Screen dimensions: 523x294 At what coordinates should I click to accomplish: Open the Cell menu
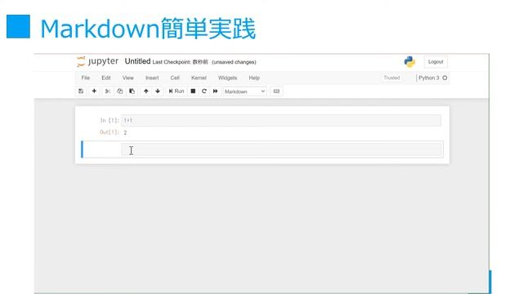pos(175,78)
